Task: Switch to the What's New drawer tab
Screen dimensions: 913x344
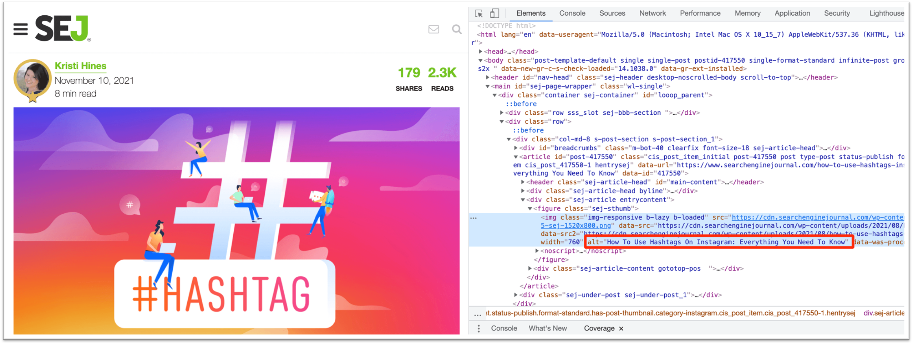Action: click(x=547, y=329)
